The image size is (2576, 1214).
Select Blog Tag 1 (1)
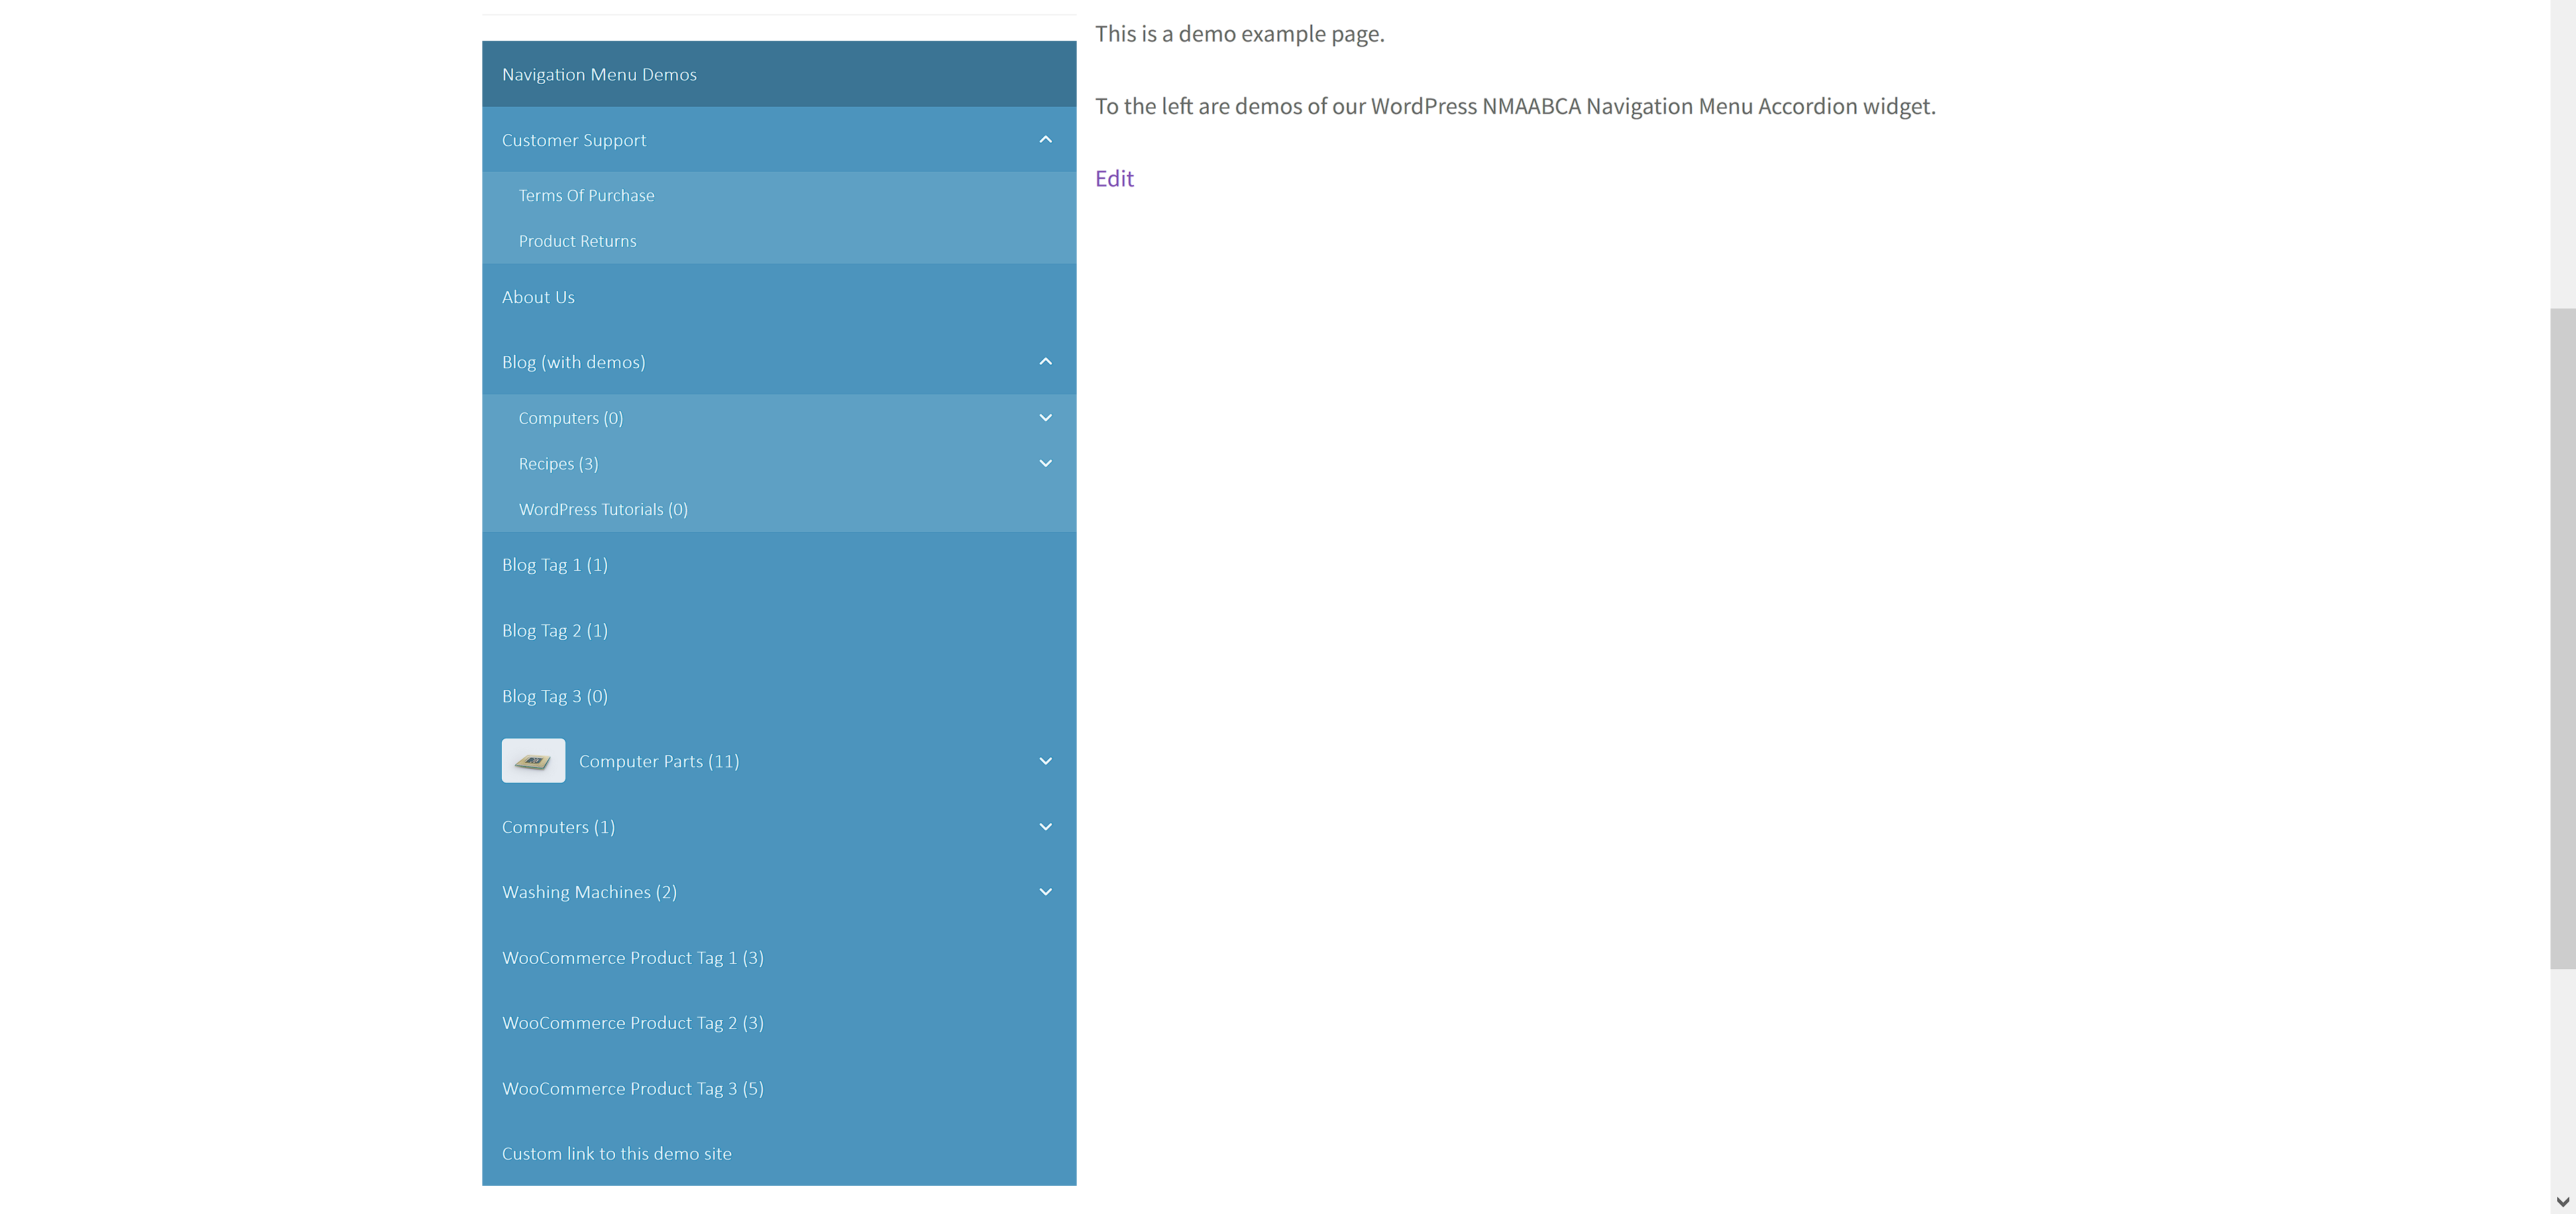554,565
